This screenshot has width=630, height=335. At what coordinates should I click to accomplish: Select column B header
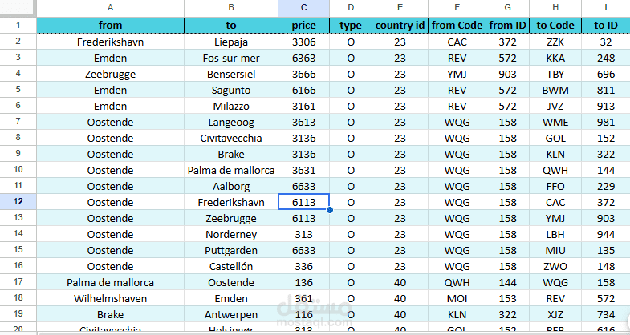tap(231, 8)
